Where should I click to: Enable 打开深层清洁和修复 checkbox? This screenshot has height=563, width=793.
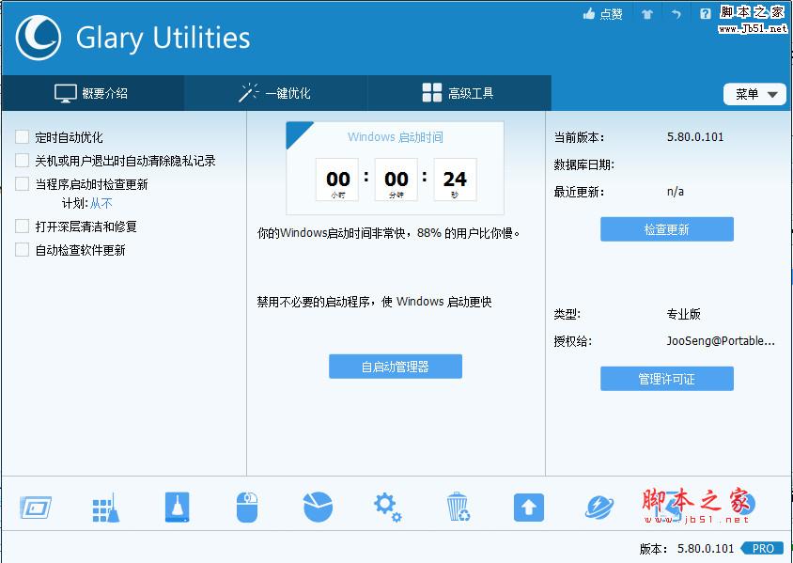tap(23, 227)
